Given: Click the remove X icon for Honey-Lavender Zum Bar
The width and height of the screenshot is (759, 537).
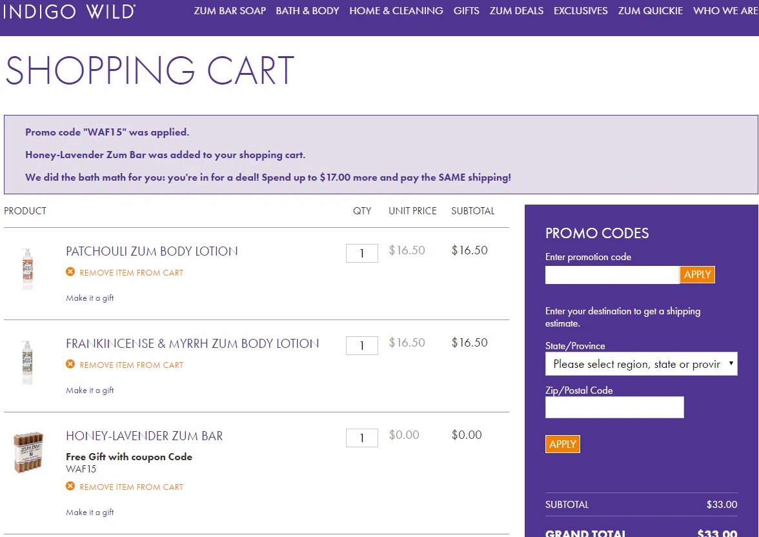Looking at the screenshot, I should coord(70,485).
